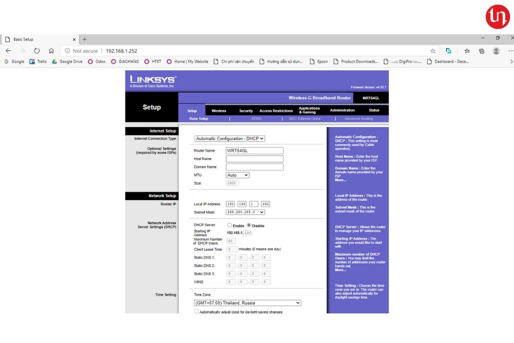Open the GIAOHANG bookmark
The height and width of the screenshot is (343, 514).
[x=125, y=61]
